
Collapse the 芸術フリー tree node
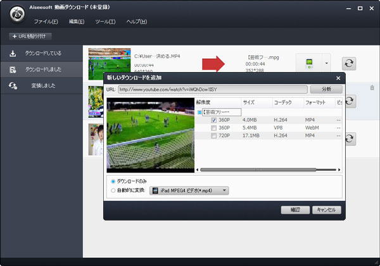(x=199, y=112)
